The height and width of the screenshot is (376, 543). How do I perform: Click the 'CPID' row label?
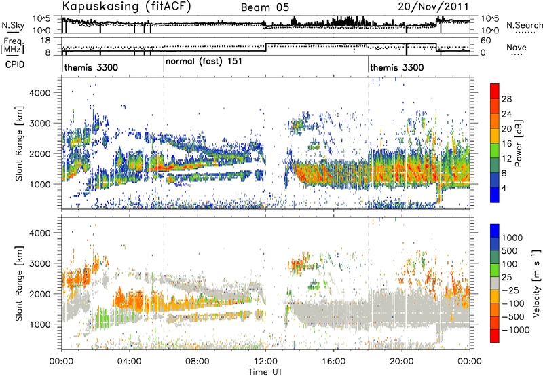coord(15,64)
